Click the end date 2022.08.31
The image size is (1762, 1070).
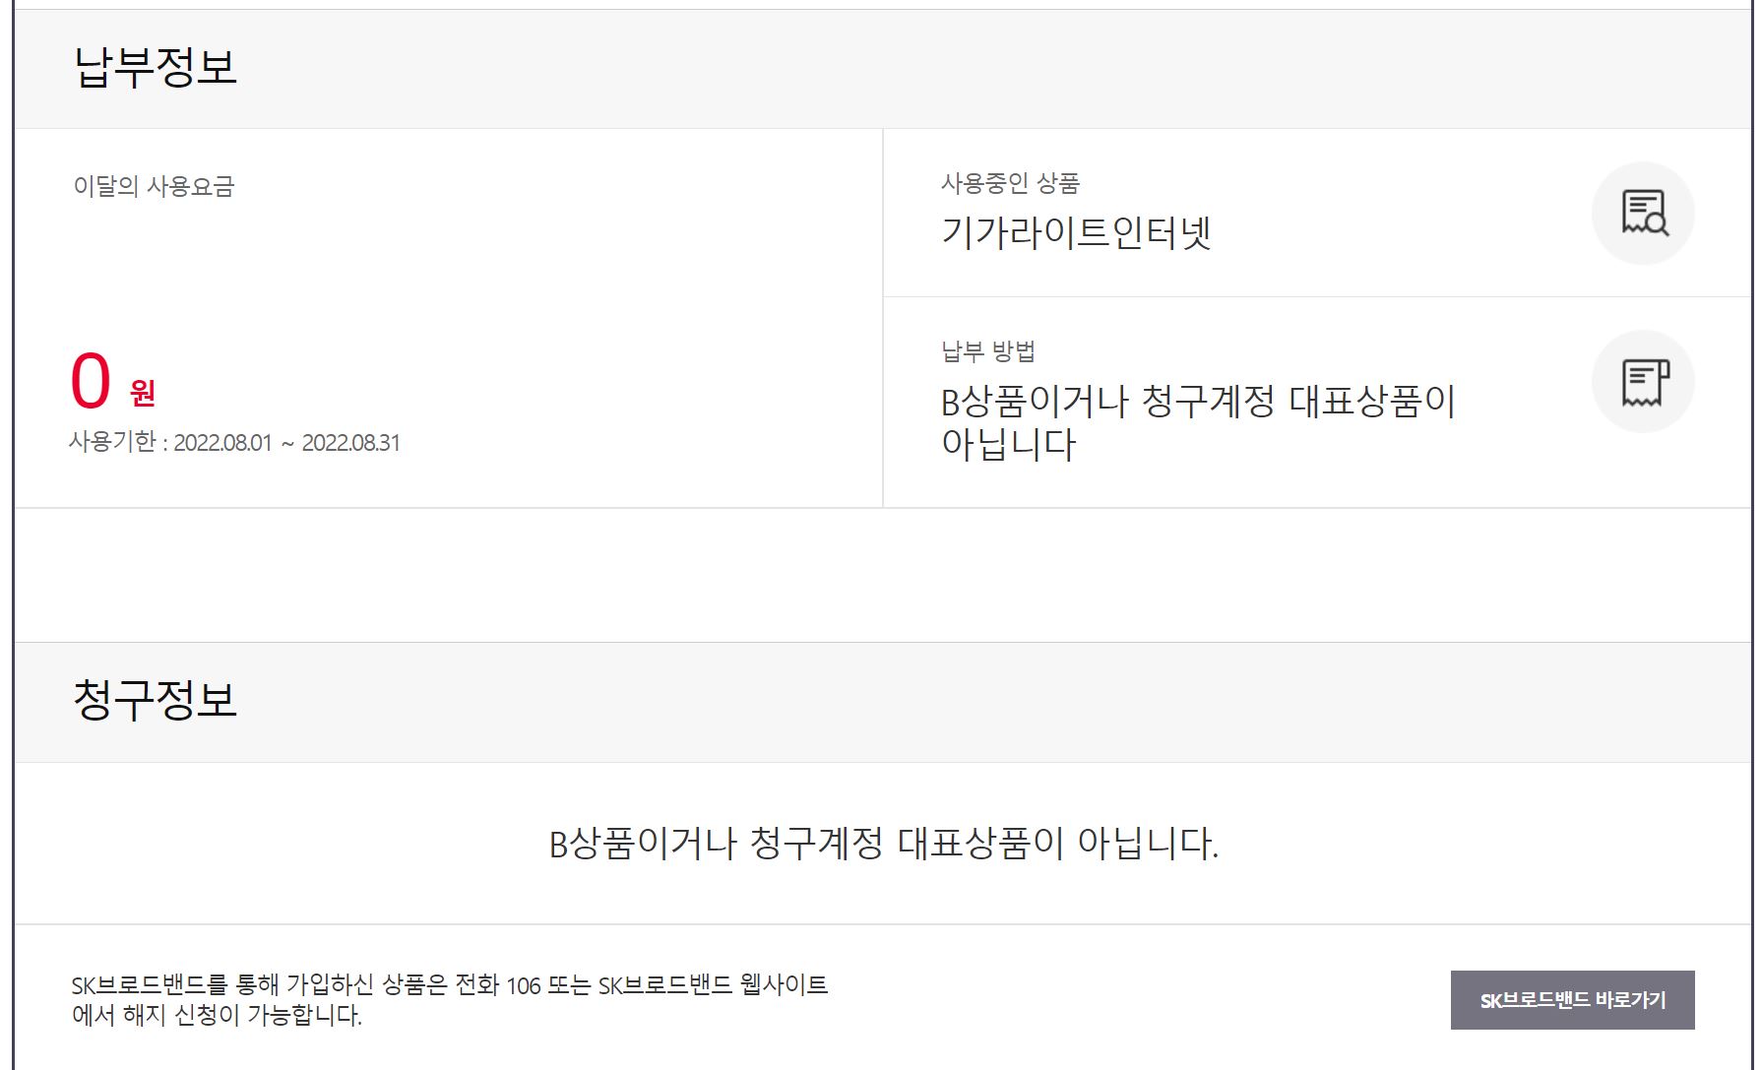(x=350, y=443)
